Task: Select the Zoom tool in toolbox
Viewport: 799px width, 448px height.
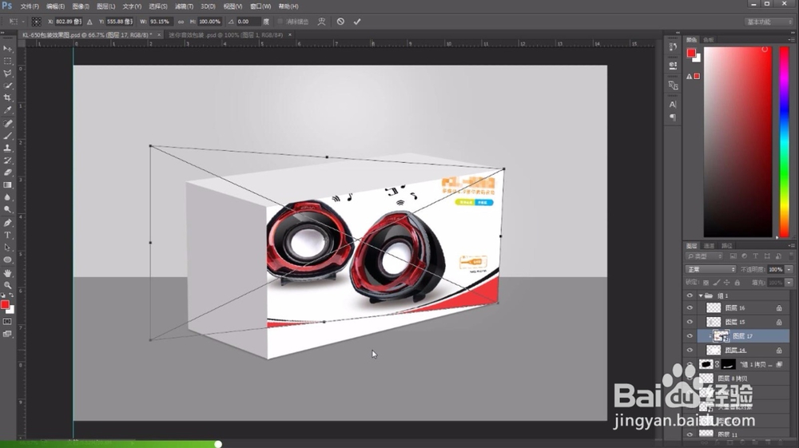Action: point(7,286)
